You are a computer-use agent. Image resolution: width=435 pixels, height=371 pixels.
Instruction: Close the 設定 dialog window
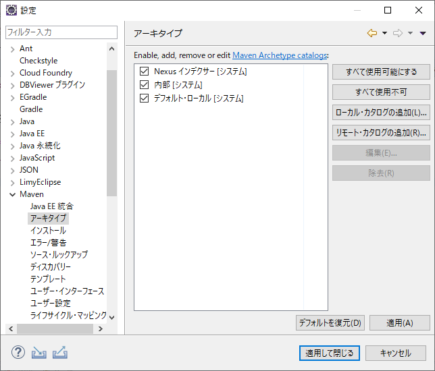tap(419, 10)
